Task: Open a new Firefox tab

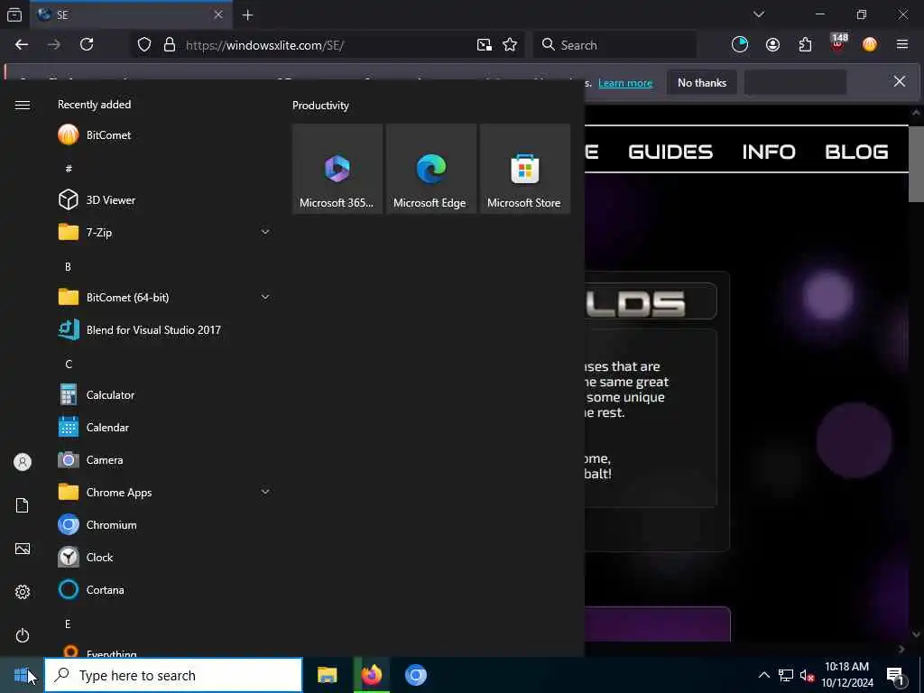Action: (247, 15)
